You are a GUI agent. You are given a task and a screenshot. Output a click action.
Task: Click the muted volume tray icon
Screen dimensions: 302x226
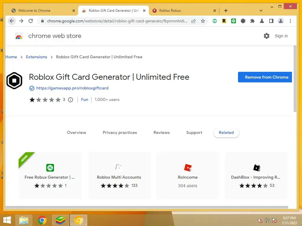point(260,220)
